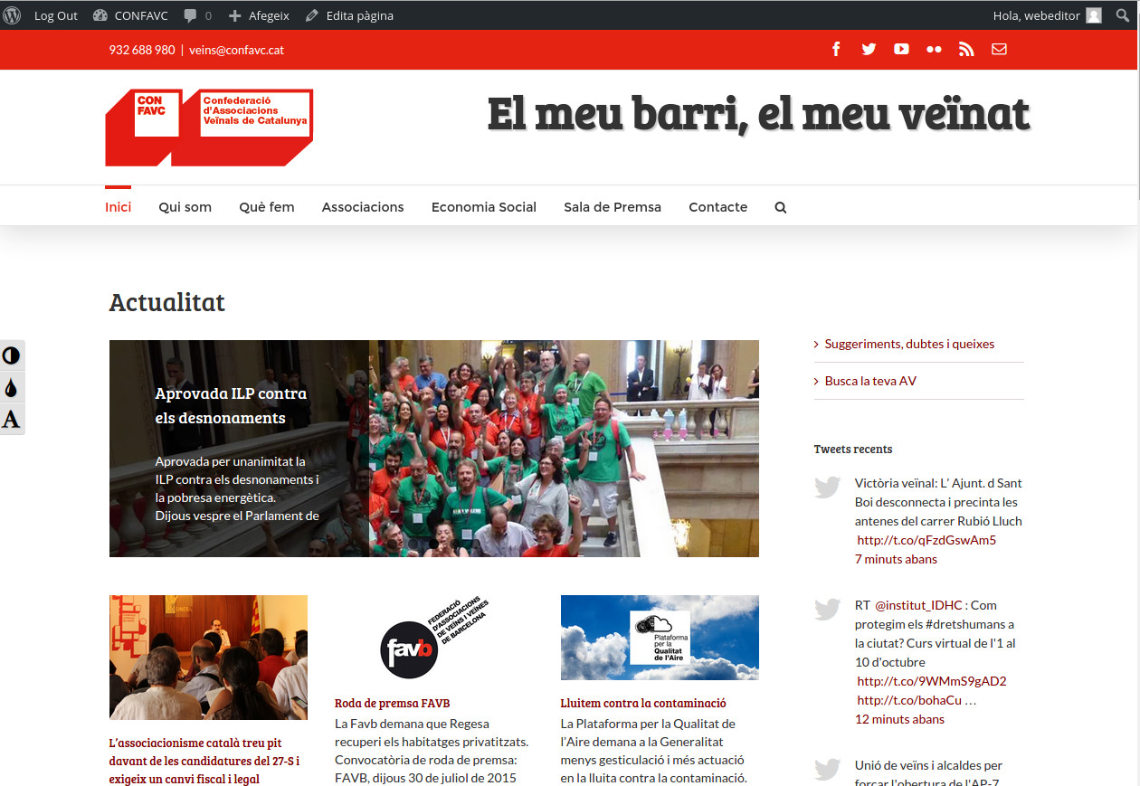Go to Sala de Premsa menu
This screenshot has width=1140, height=786.
coord(613,207)
